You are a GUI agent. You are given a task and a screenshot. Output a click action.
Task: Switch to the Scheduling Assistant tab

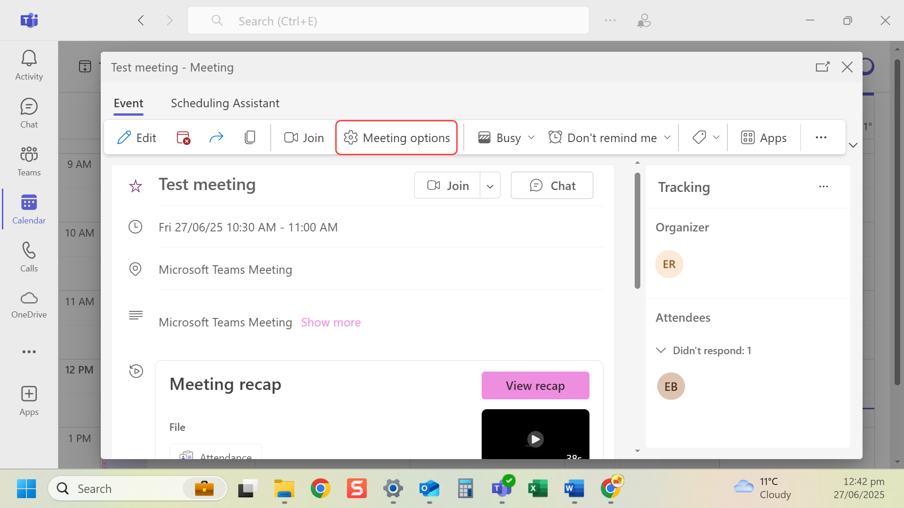click(x=225, y=103)
